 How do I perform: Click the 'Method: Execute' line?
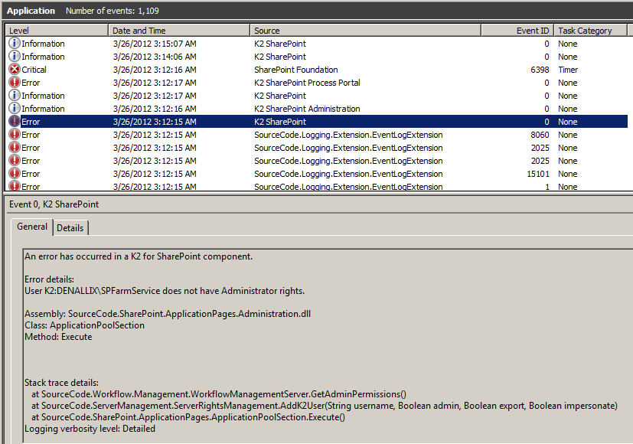(x=58, y=337)
